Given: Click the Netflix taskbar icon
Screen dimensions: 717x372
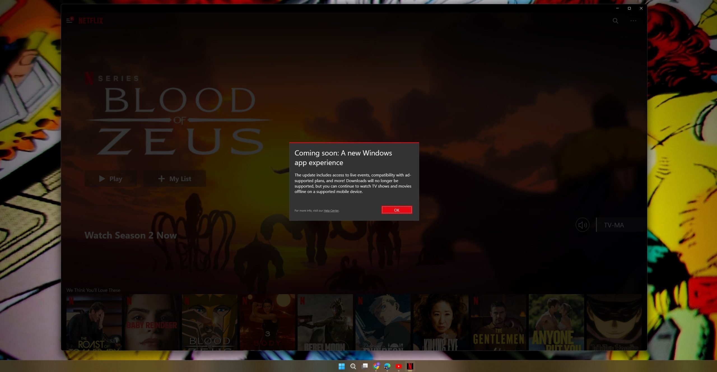Looking at the screenshot, I should [410, 366].
